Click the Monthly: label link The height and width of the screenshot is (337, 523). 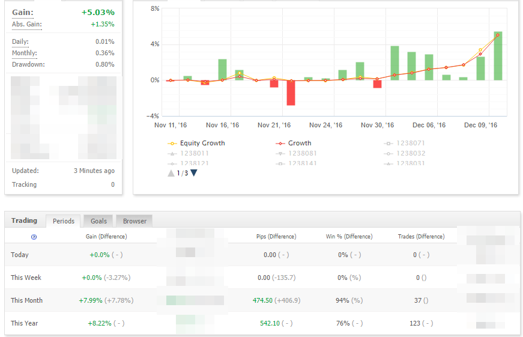[25, 53]
